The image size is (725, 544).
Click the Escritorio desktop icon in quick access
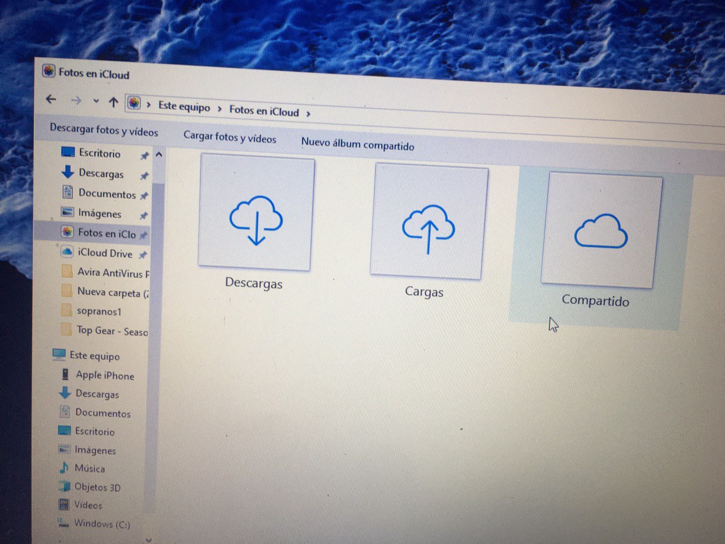67,152
